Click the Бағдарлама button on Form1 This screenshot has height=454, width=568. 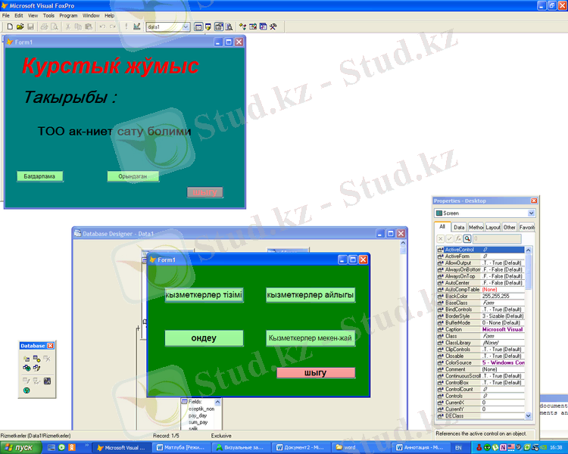40,176
